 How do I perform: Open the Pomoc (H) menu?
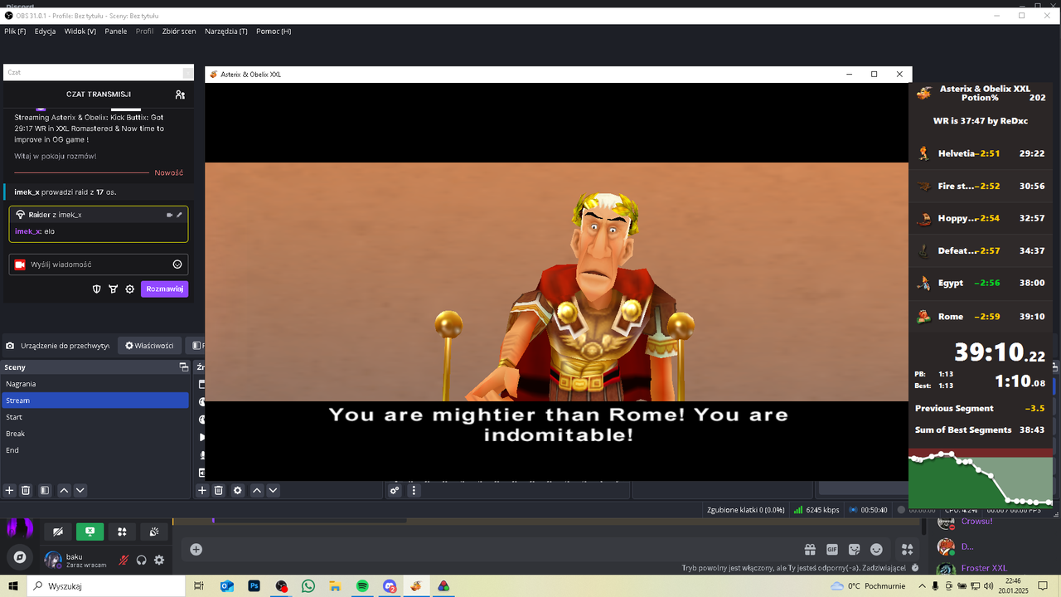(274, 32)
